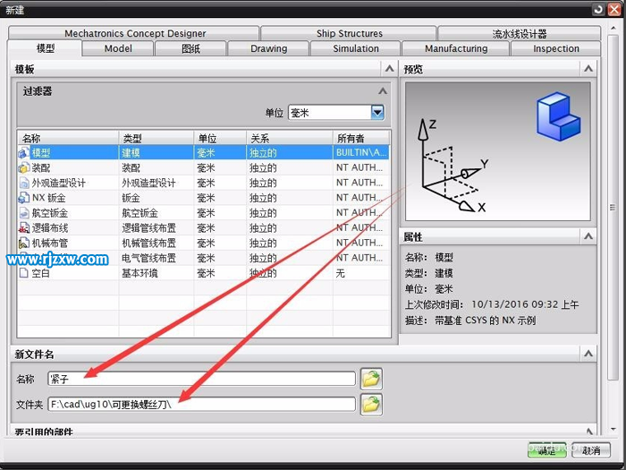This screenshot has height=470, width=626.
Task: Click the 文件夹 folder path input field
Action: click(x=201, y=405)
